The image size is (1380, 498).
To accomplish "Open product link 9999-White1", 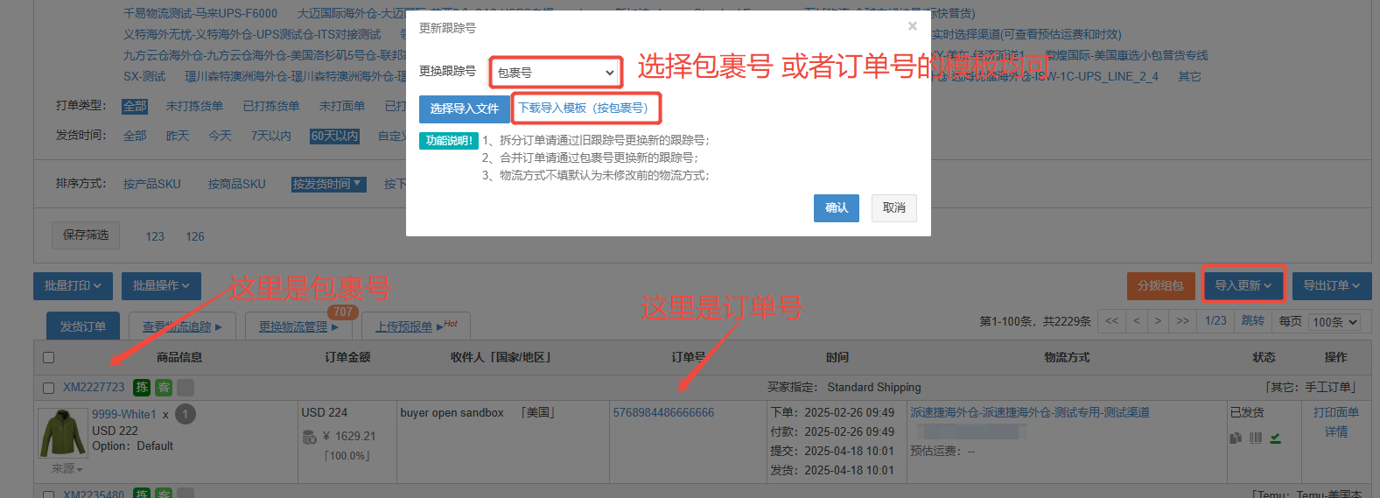I will (124, 414).
